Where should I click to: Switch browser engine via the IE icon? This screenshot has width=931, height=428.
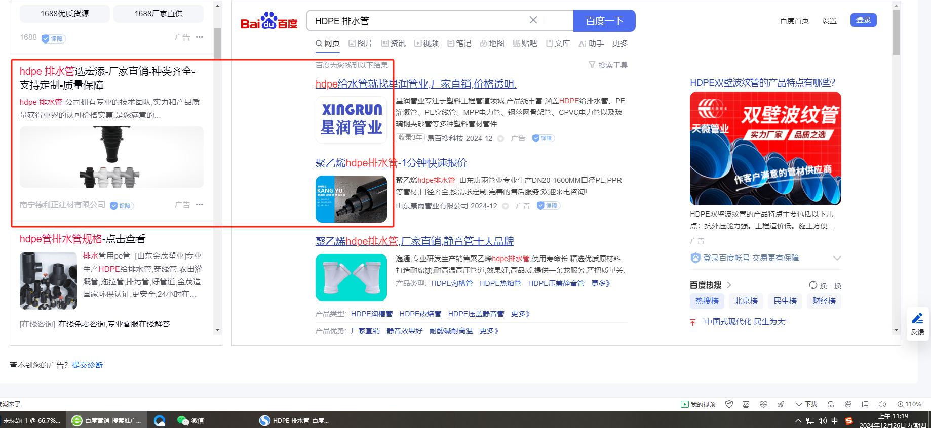[848, 404]
